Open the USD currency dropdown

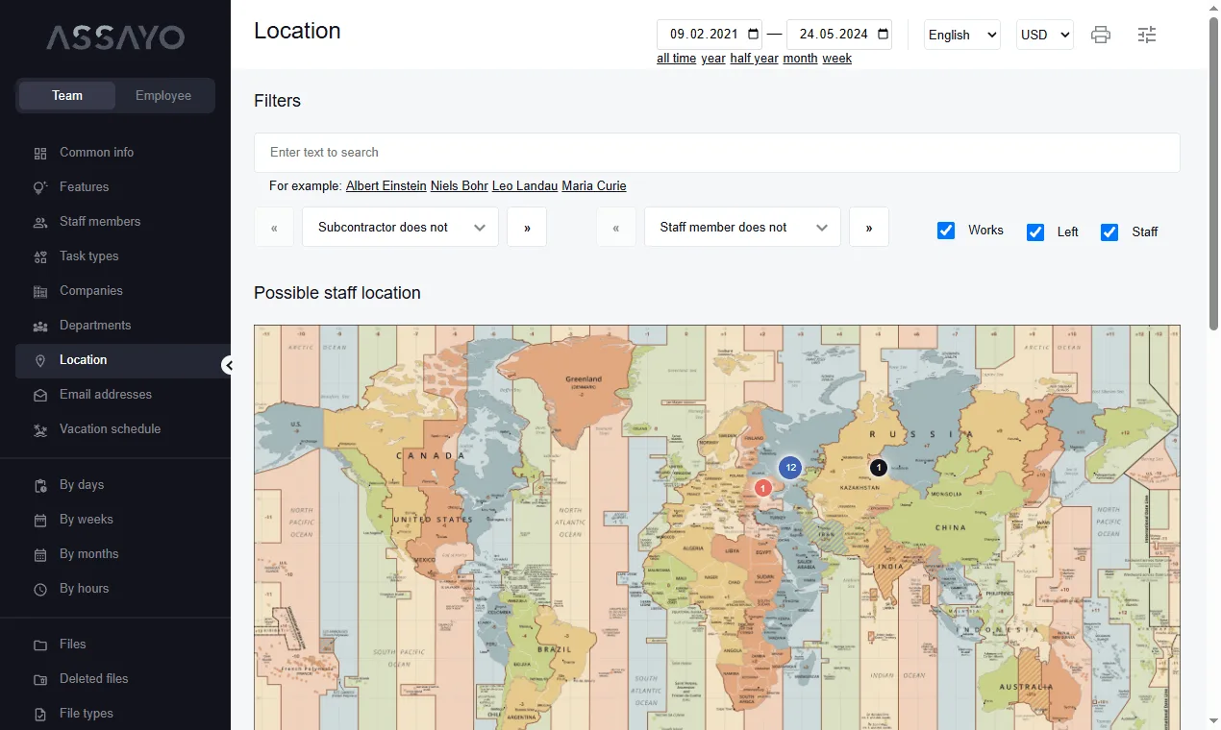pyautogui.click(x=1045, y=35)
